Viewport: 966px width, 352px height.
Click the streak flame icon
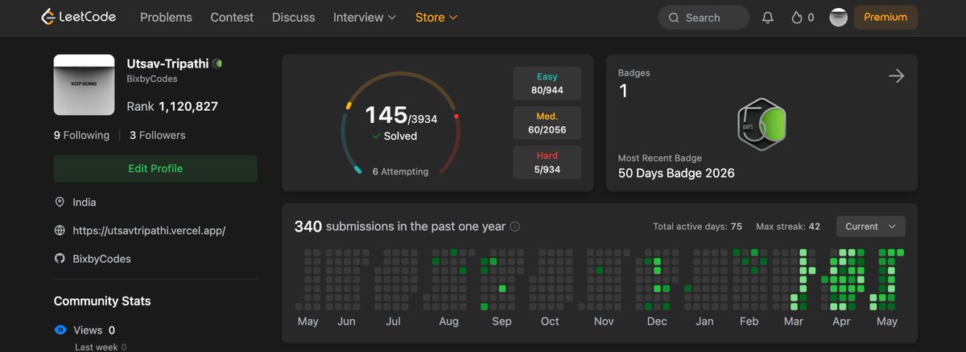[x=797, y=17]
